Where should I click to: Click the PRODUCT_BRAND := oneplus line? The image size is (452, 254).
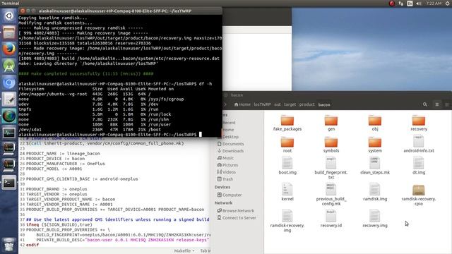pos(56,189)
